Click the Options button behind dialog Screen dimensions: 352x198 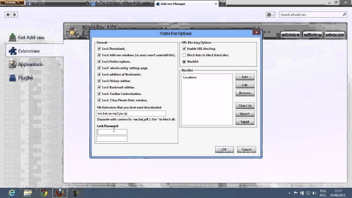pyautogui.click(x=291, y=35)
